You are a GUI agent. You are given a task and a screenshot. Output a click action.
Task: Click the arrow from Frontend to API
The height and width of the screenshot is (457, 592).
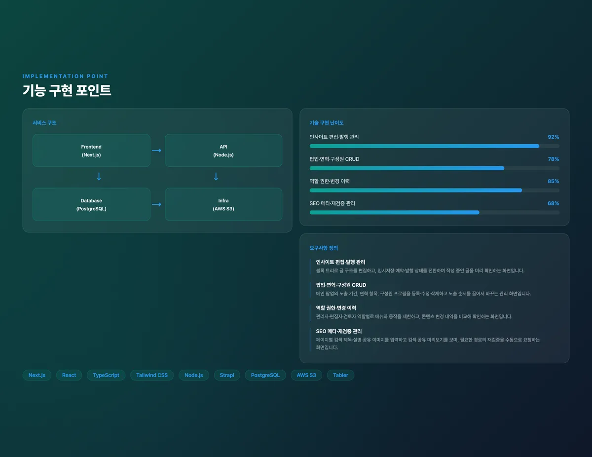[157, 151]
